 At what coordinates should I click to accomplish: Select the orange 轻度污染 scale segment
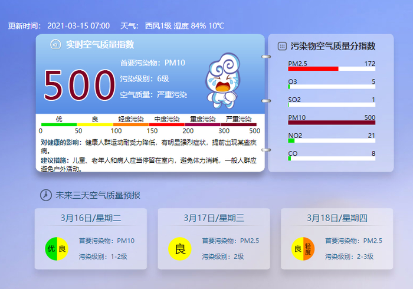pos(131,124)
